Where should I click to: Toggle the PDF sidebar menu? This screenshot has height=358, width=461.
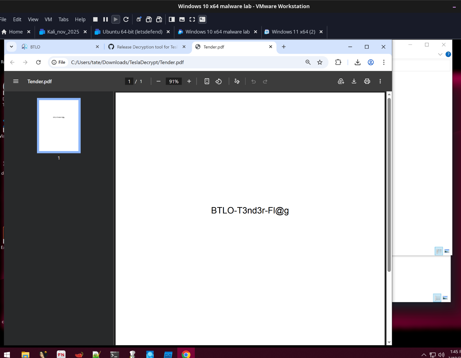tap(16, 81)
